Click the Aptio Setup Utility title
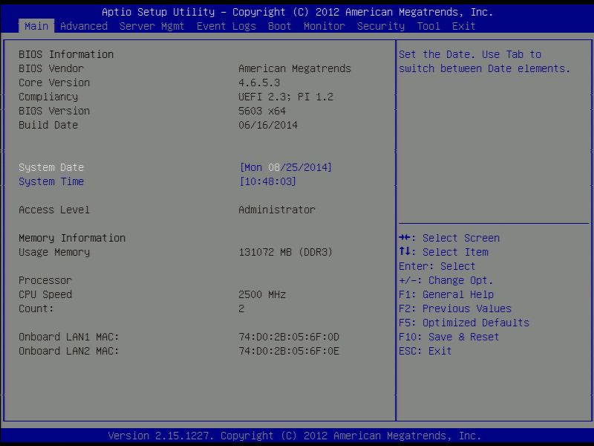Image resolution: width=594 pixels, height=446 pixels. pyautogui.click(x=298, y=12)
